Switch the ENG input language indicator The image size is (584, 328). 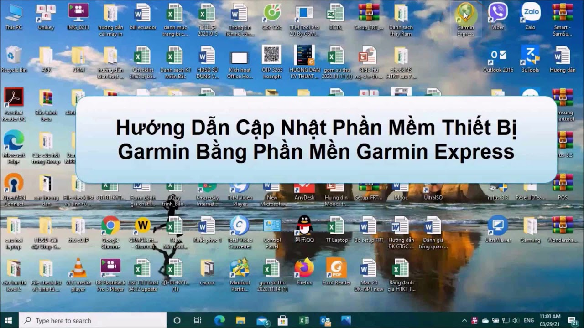pyautogui.click(x=528, y=320)
